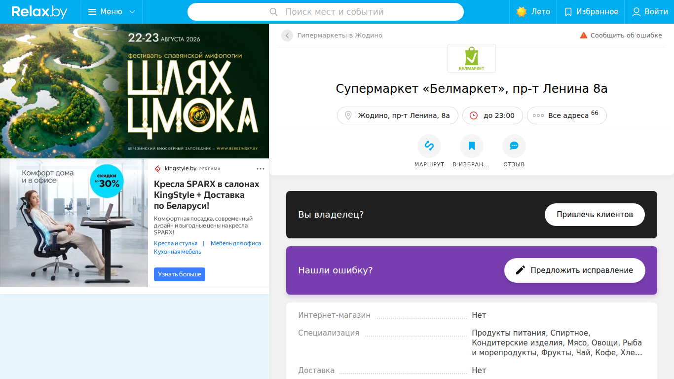
Task: Open the Relax.by home logo
Action: (x=39, y=12)
